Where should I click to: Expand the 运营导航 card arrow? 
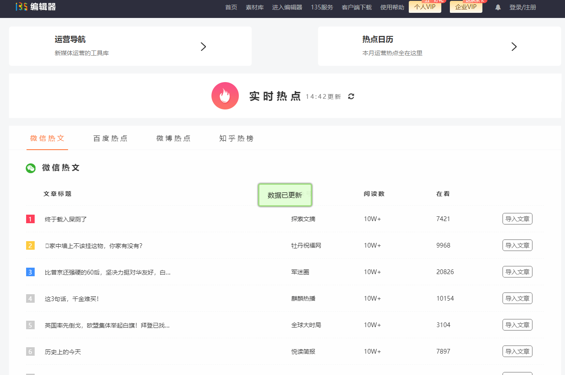203,47
